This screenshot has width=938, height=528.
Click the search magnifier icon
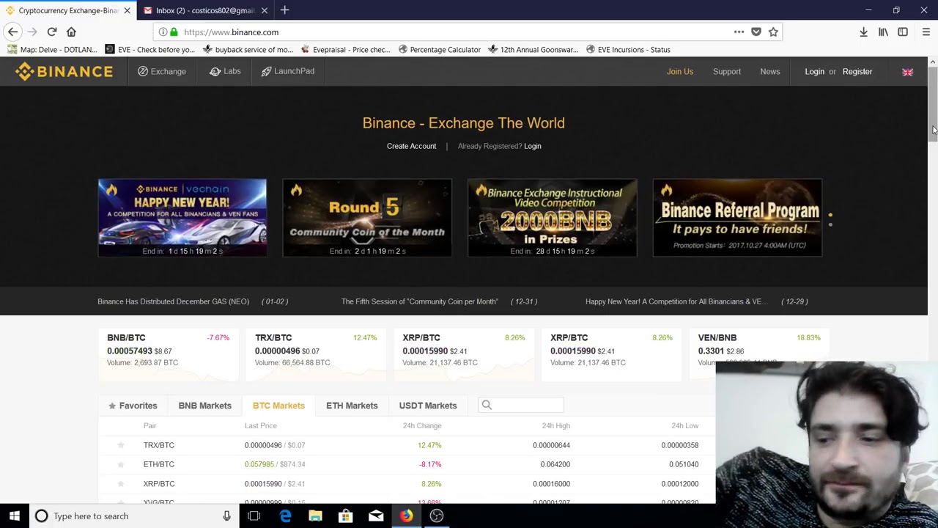click(487, 405)
